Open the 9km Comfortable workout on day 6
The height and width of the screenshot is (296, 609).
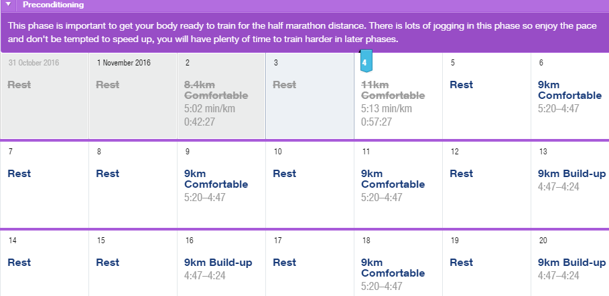569,90
